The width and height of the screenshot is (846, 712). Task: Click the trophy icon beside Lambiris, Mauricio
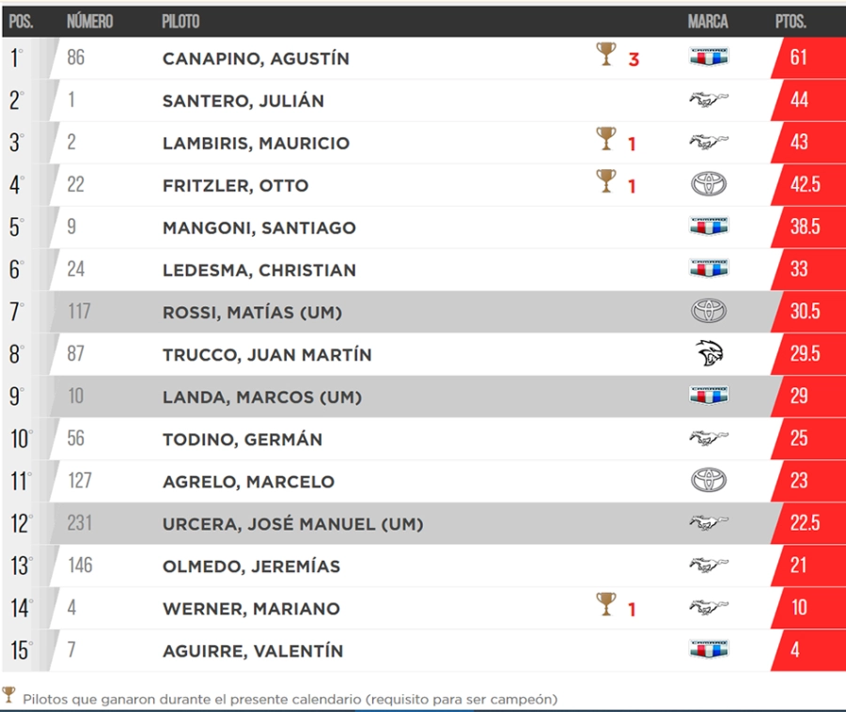coord(606,139)
